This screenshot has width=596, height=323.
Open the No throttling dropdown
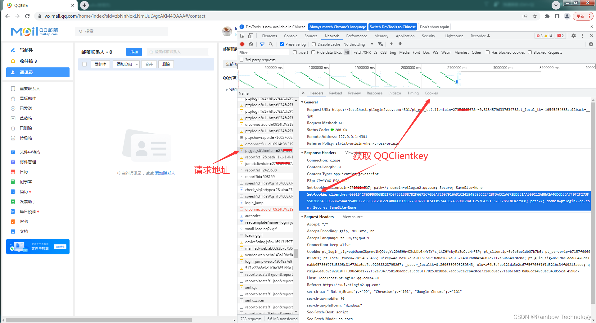356,44
